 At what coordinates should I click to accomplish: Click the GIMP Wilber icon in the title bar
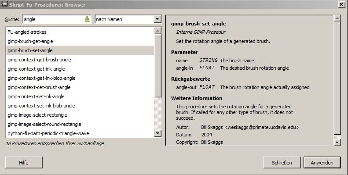(4, 4)
